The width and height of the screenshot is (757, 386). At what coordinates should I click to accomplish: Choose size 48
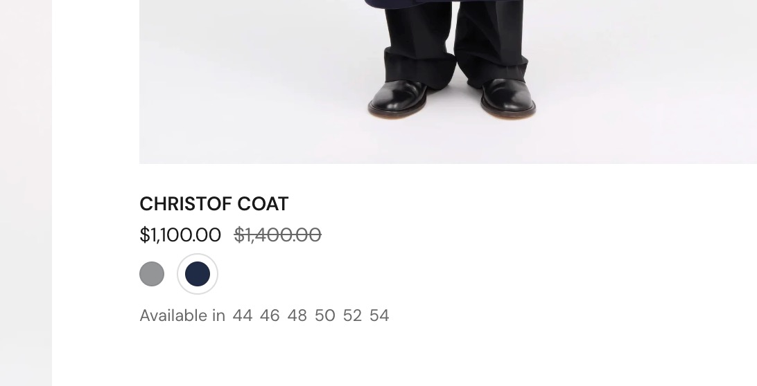[x=297, y=315]
